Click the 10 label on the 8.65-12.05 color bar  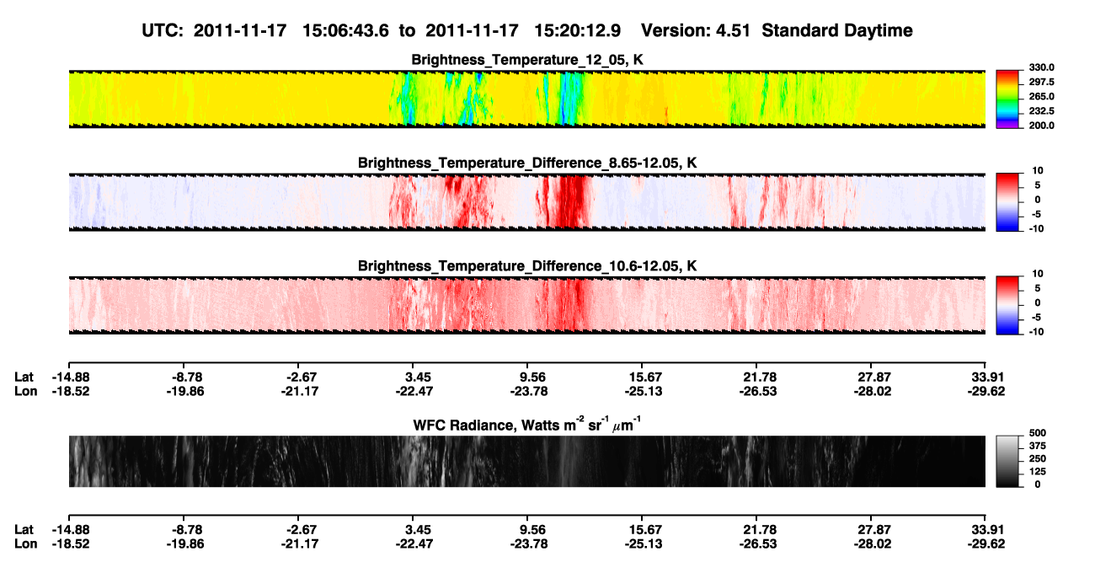click(x=1037, y=170)
